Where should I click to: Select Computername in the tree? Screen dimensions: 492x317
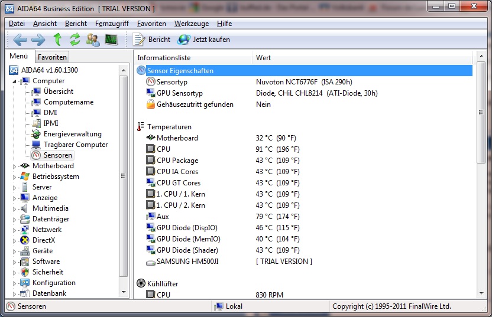pos(69,102)
